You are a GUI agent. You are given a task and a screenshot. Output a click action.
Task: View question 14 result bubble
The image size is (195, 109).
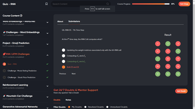168,74
